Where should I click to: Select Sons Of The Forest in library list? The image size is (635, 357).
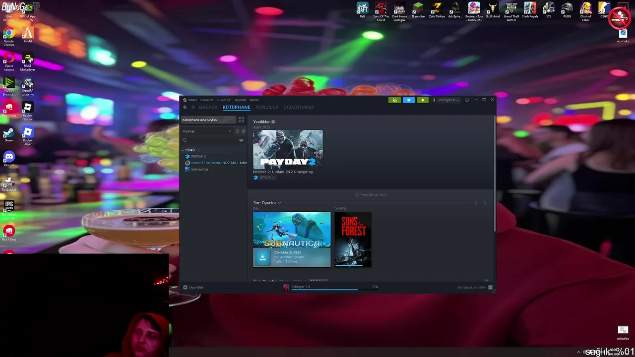(216, 163)
